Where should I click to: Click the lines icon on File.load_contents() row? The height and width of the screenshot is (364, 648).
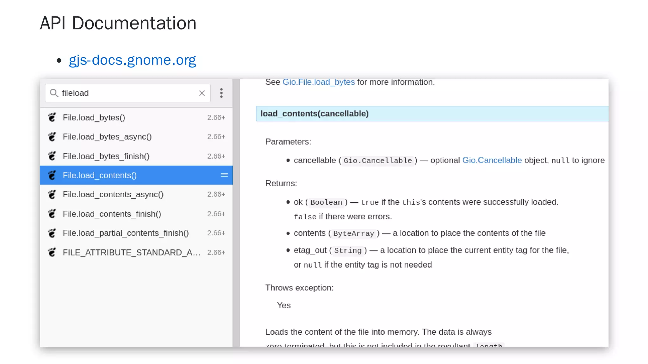pos(224,175)
